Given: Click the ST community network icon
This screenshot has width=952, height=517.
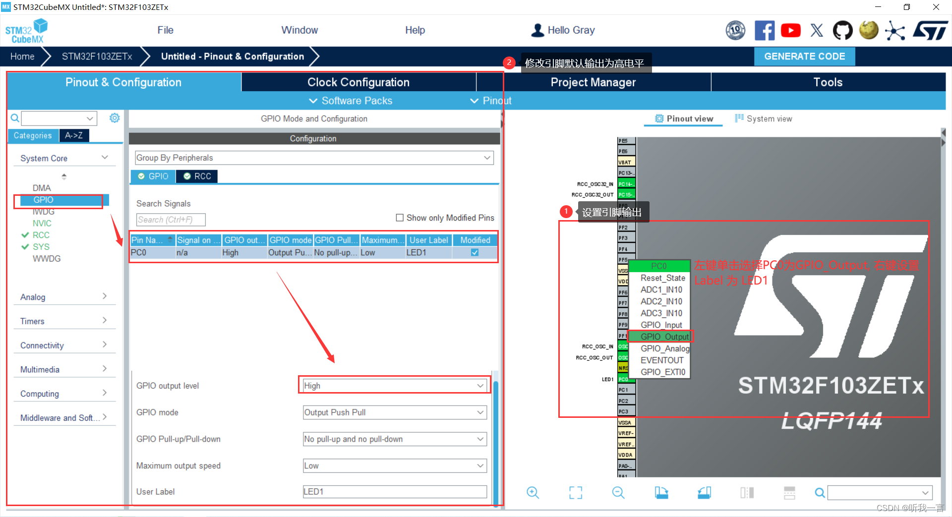Looking at the screenshot, I should tap(894, 30).
